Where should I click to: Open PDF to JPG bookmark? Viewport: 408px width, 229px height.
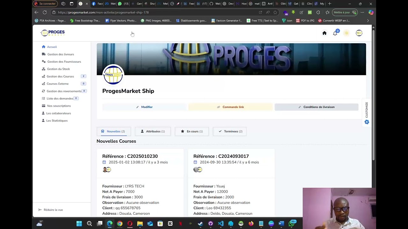pyautogui.click(x=305, y=21)
